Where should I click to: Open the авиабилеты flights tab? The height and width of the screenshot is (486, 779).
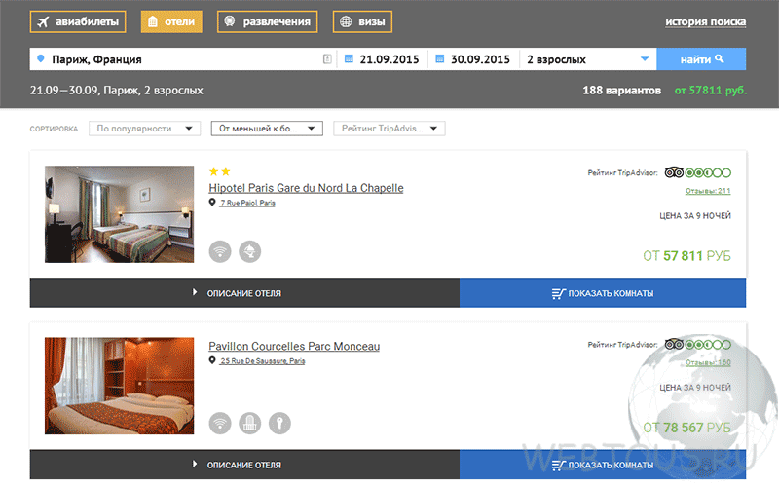point(78,21)
